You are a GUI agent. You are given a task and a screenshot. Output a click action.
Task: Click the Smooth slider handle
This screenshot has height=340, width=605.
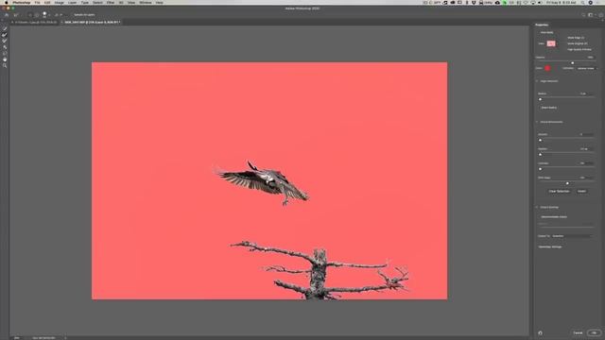540,141
